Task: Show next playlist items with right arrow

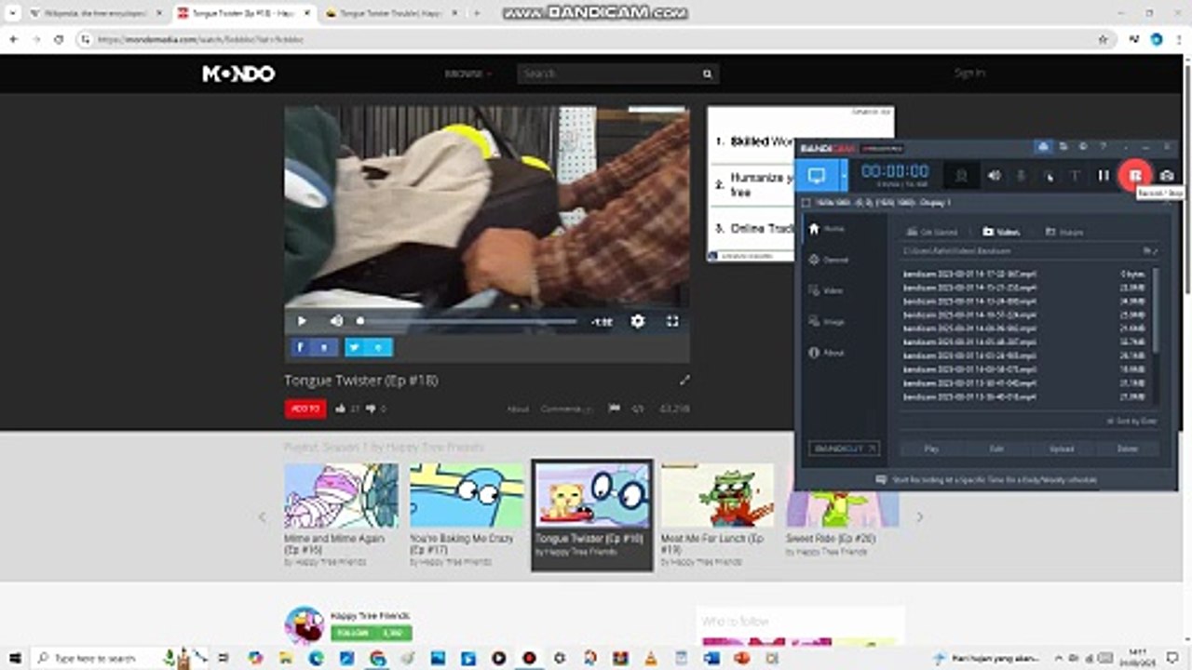Action: pyautogui.click(x=919, y=516)
